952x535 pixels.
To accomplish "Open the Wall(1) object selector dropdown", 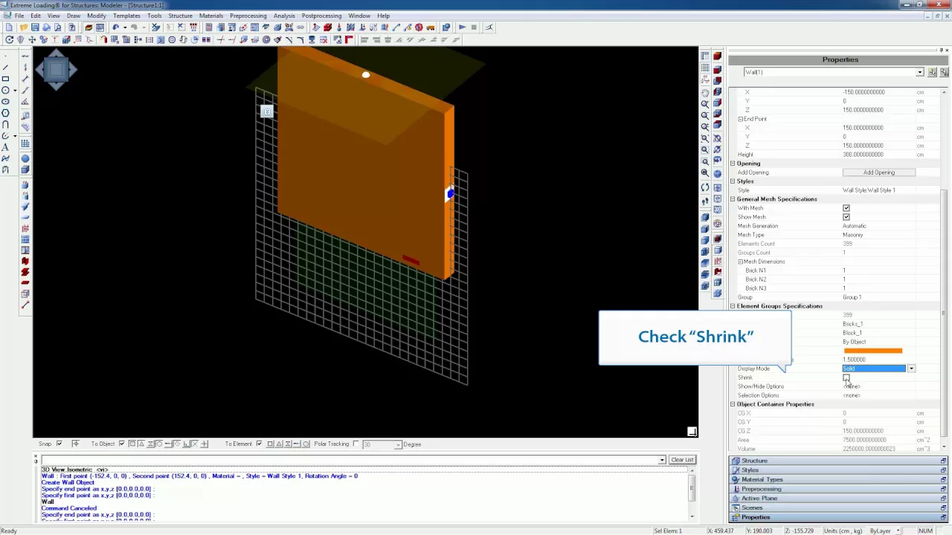I will click(919, 72).
